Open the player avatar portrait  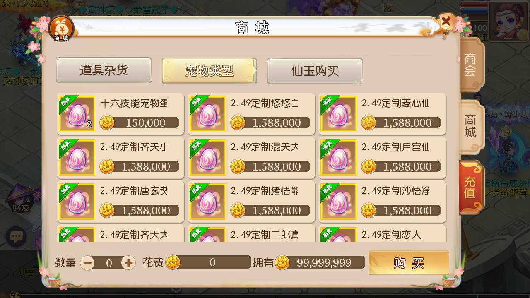[x=508, y=21]
